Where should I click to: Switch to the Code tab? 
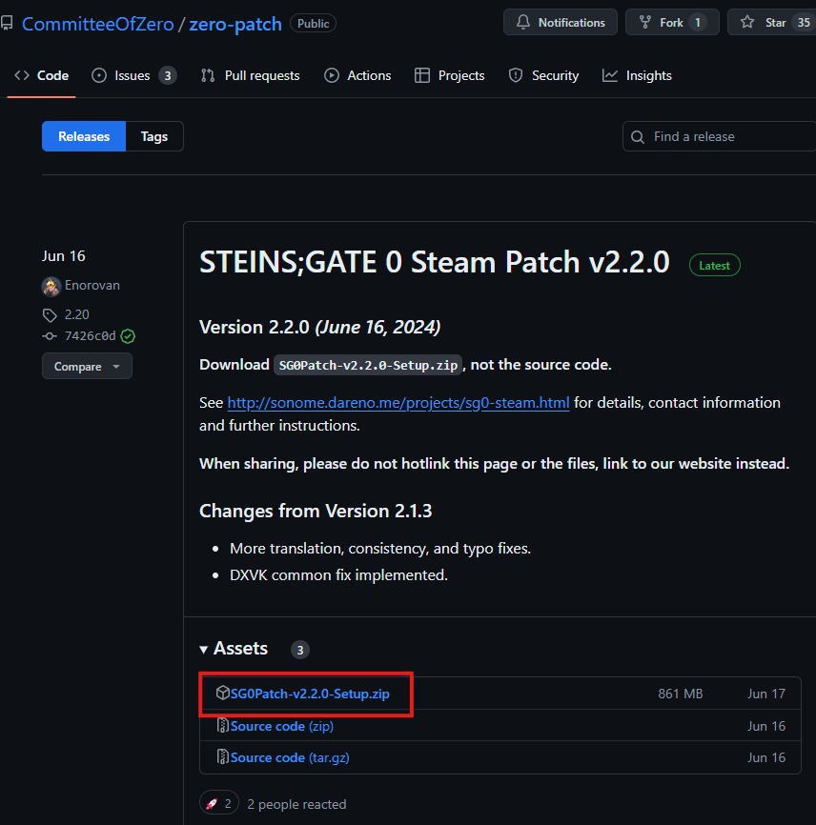pyautogui.click(x=42, y=76)
